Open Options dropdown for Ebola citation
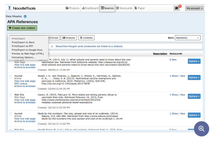 coord(194,115)
